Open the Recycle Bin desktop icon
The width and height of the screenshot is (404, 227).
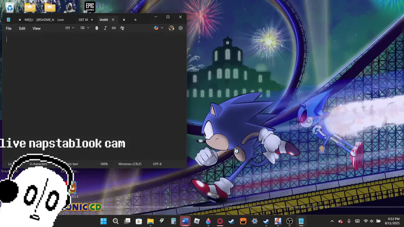click(x=10, y=7)
